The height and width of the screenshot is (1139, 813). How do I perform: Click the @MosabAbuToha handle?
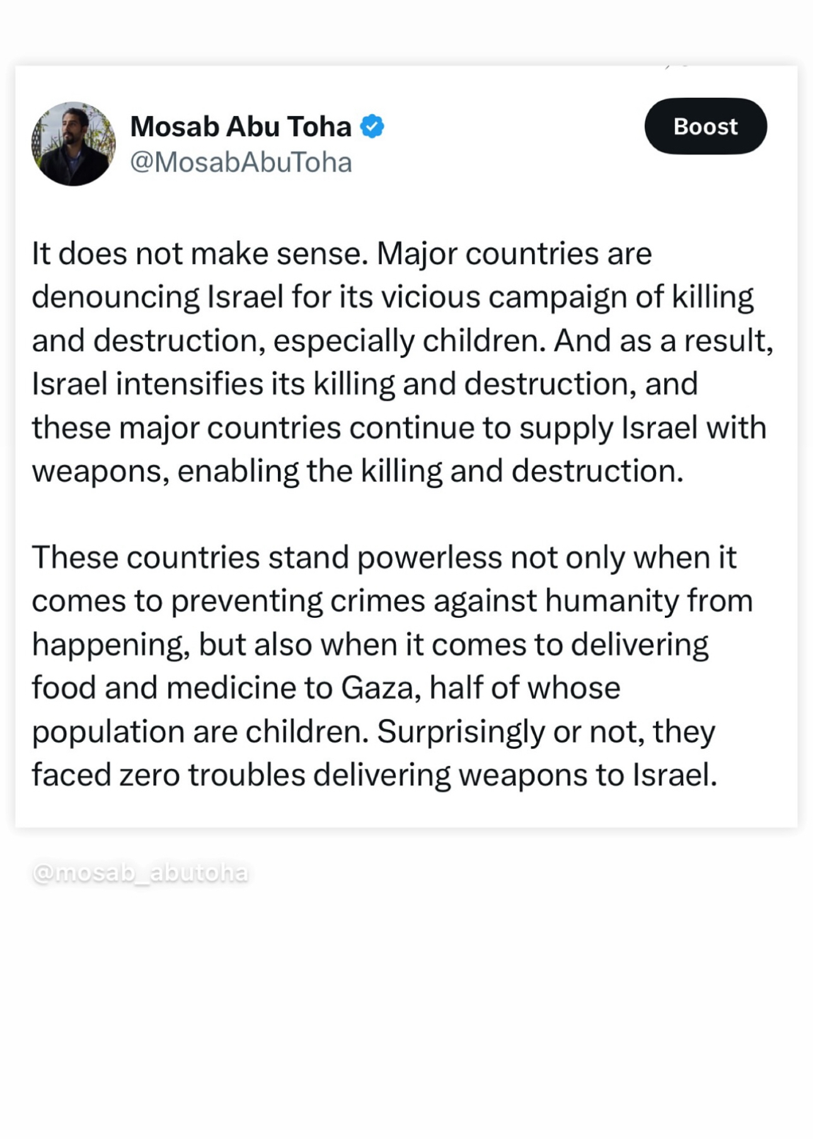click(x=240, y=163)
